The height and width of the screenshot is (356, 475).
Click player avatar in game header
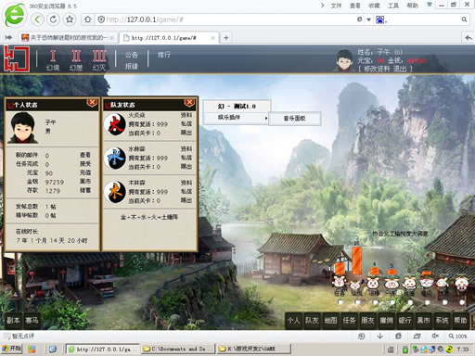344,60
